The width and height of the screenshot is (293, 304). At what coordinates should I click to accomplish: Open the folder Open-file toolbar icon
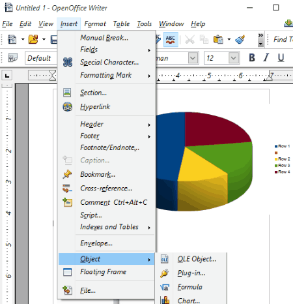tap(33, 39)
